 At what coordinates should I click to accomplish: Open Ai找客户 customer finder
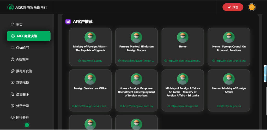pos(22,59)
